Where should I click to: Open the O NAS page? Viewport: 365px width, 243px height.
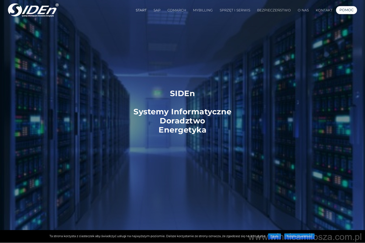click(x=303, y=10)
